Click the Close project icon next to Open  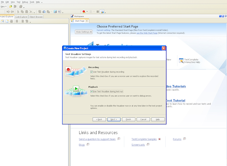15,6
